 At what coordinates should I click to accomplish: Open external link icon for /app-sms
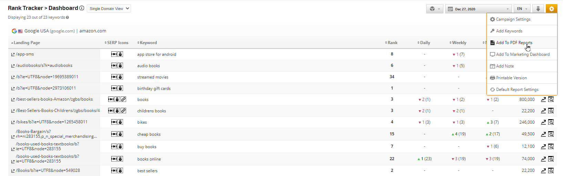click(13, 54)
